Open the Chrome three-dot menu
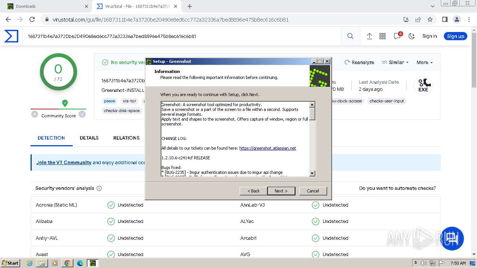The width and height of the screenshot is (477, 268). pos(468,20)
